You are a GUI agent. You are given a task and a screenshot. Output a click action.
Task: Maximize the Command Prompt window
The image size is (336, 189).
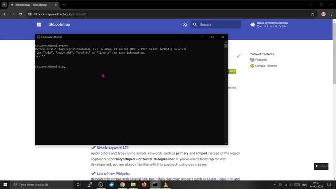(x=212, y=37)
